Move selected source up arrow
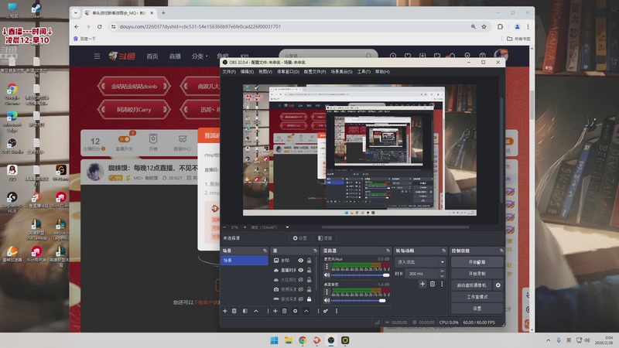619x348 pixels. click(x=306, y=311)
